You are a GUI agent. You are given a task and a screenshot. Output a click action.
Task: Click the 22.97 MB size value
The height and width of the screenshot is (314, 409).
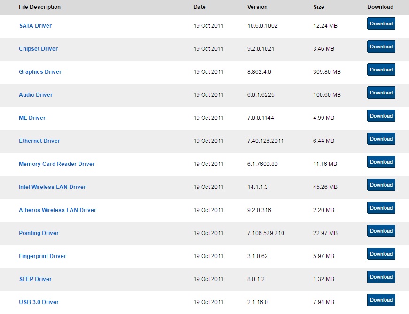(325, 233)
